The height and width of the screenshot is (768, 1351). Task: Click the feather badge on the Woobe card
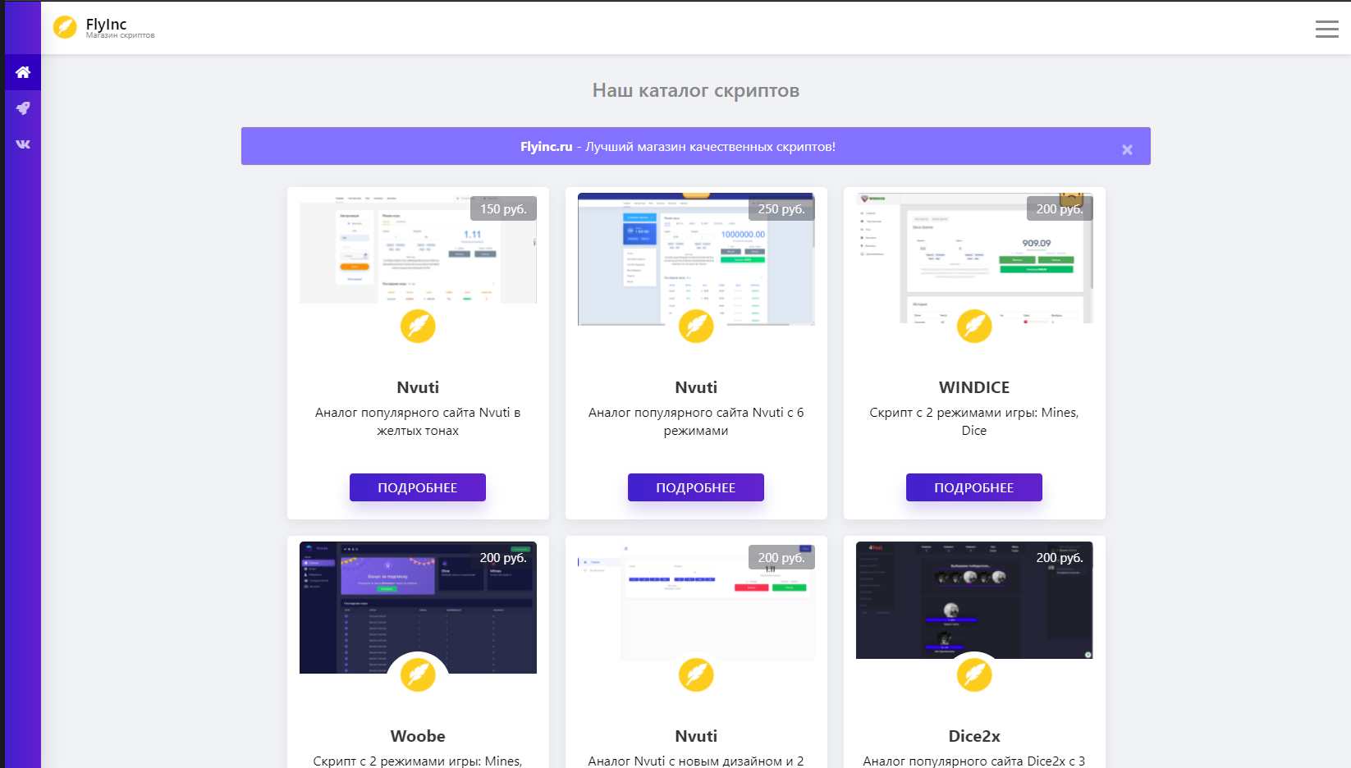pyautogui.click(x=418, y=675)
